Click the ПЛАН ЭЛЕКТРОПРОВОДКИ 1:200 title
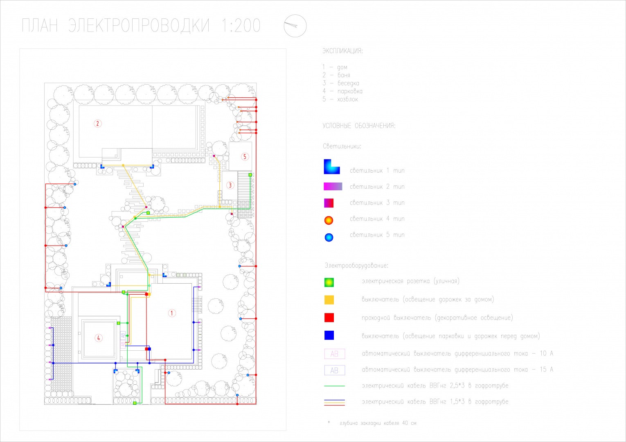 tap(141, 26)
